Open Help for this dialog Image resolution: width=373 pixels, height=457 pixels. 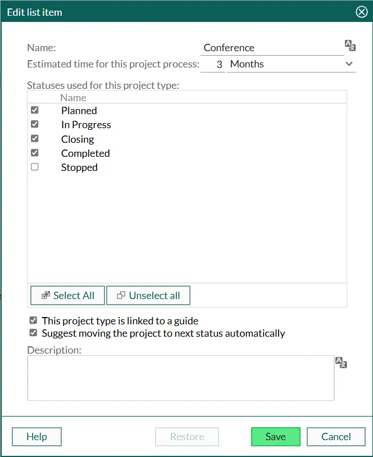pos(37,437)
